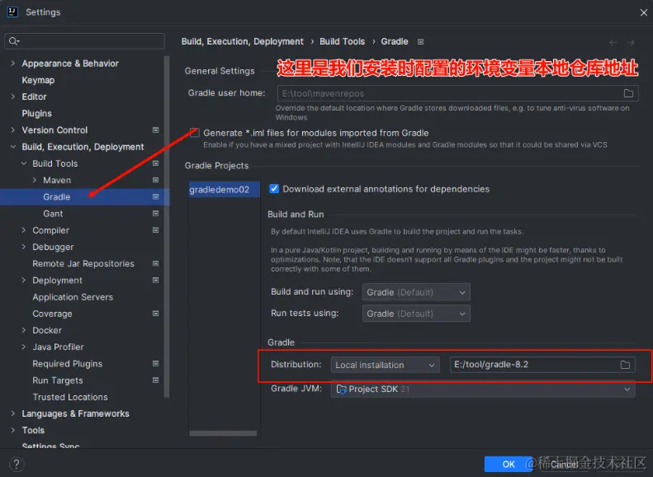Expand the Editor section
Viewport: 653px width, 477px height.
[x=13, y=97]
